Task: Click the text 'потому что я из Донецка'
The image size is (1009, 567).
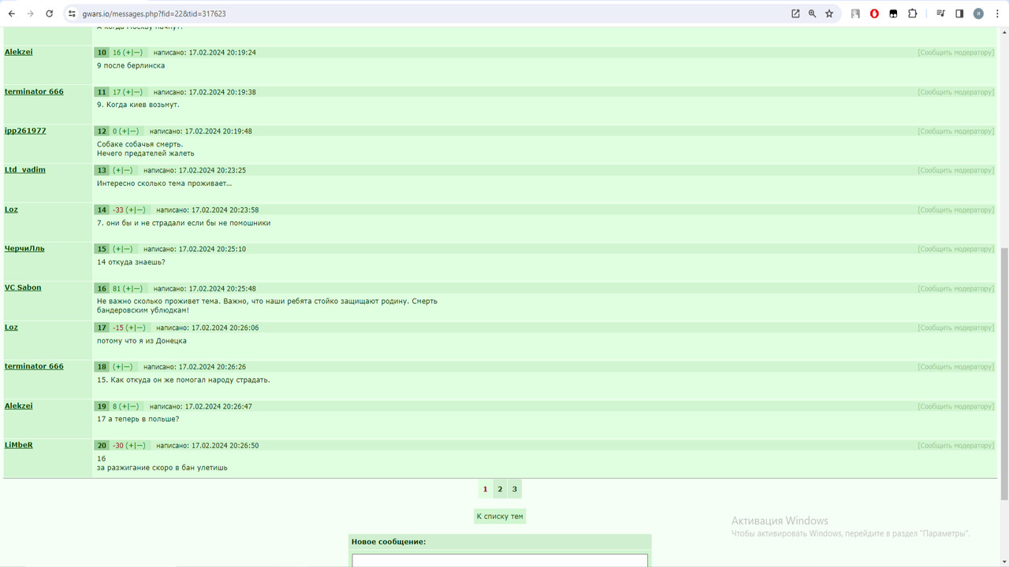Action: [142, 341]
